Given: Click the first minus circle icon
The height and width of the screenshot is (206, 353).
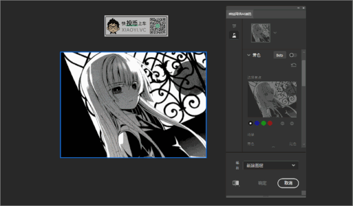Looking at the screenshot, I should pos(282,123).
